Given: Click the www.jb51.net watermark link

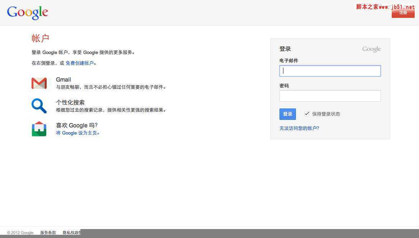Looking at the screenshot, I should 396,6.
